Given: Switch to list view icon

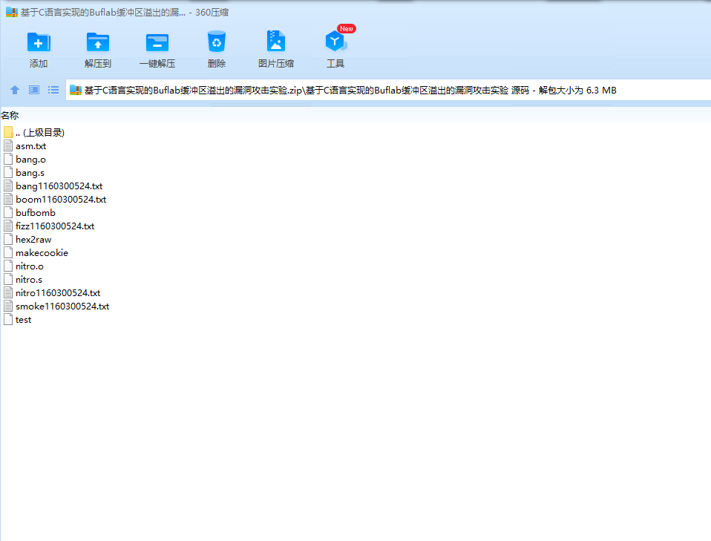Looking at the screenshot, I should coord(53,90).
